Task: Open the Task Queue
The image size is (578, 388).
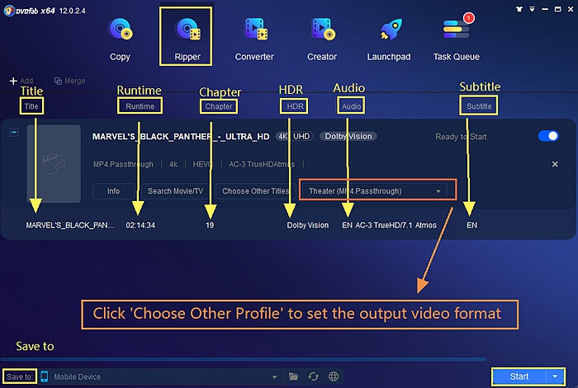Action: [457, 39]
